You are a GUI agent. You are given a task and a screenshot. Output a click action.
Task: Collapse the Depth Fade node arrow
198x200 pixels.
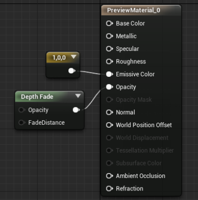pos(78,96)
